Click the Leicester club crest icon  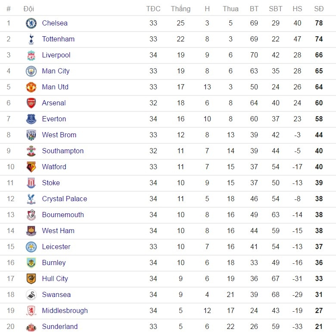[x=31, y=247]
